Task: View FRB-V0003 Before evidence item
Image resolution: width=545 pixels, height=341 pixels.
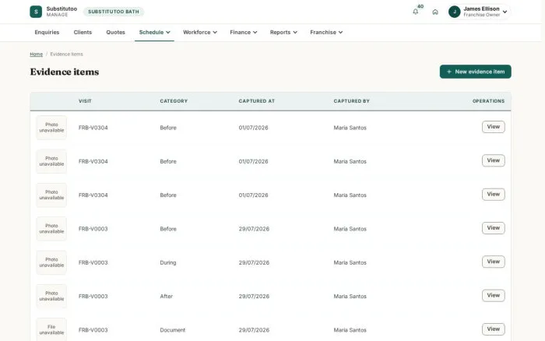Action: [493, 228]
